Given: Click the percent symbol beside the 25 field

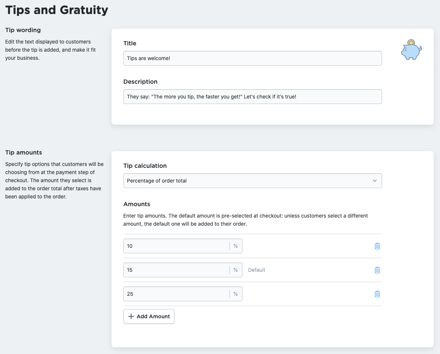Looking at the screenshot, I should (235, 294).
